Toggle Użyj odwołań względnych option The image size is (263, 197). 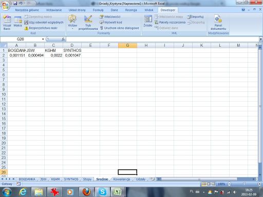click(44, 22)
